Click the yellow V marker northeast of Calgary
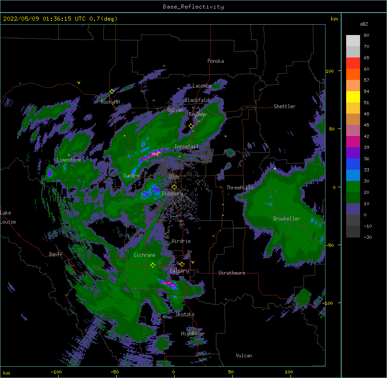Viewport: 387px width, 378px height. pyautogui.click(x=193, y=262)
